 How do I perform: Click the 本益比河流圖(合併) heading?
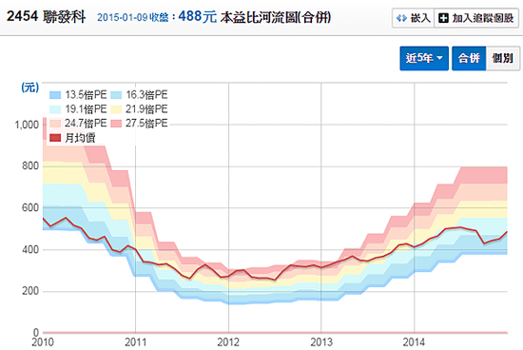coord(276,17)
